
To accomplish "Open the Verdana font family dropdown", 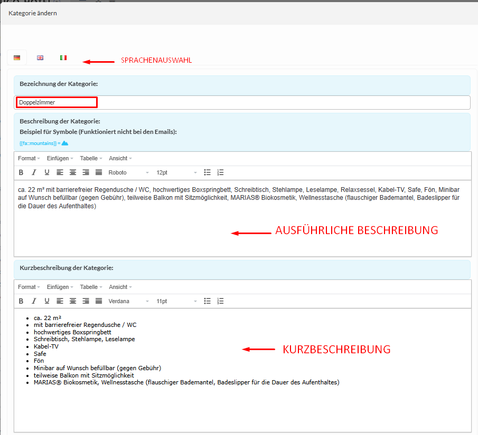I will click(128, 301).
